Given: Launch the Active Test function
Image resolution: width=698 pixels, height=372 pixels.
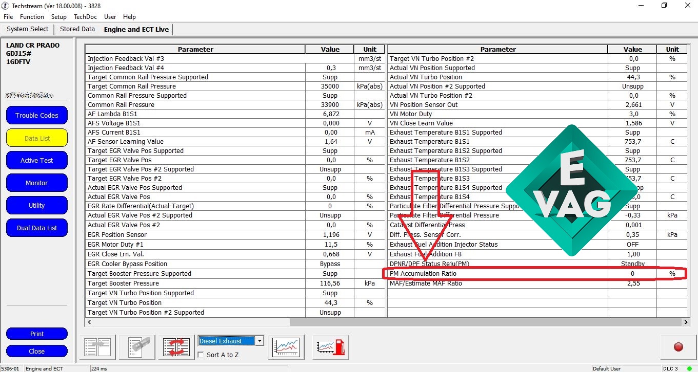Looking at the screenshot, I should (37, 160).
